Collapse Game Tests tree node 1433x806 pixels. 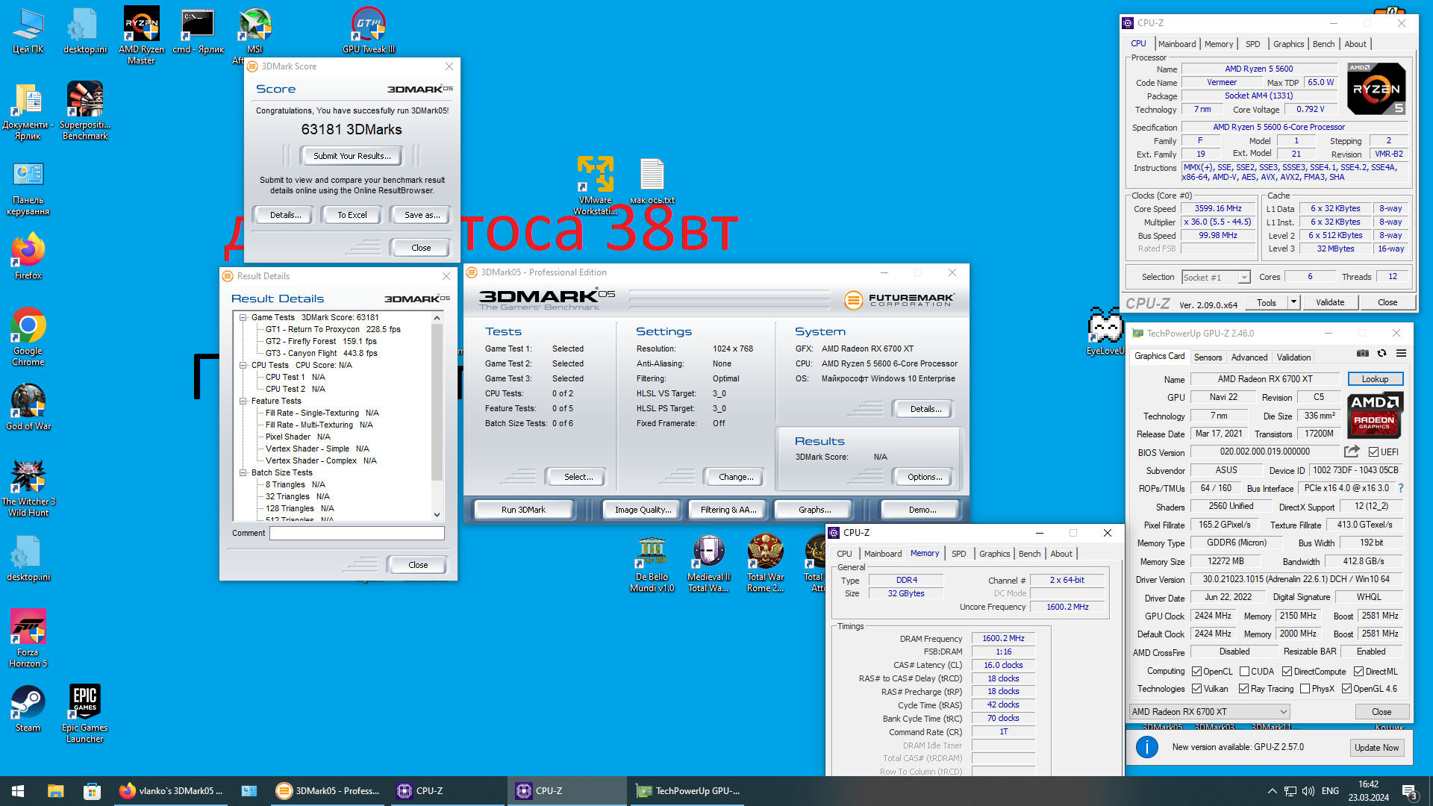(243, 317)
